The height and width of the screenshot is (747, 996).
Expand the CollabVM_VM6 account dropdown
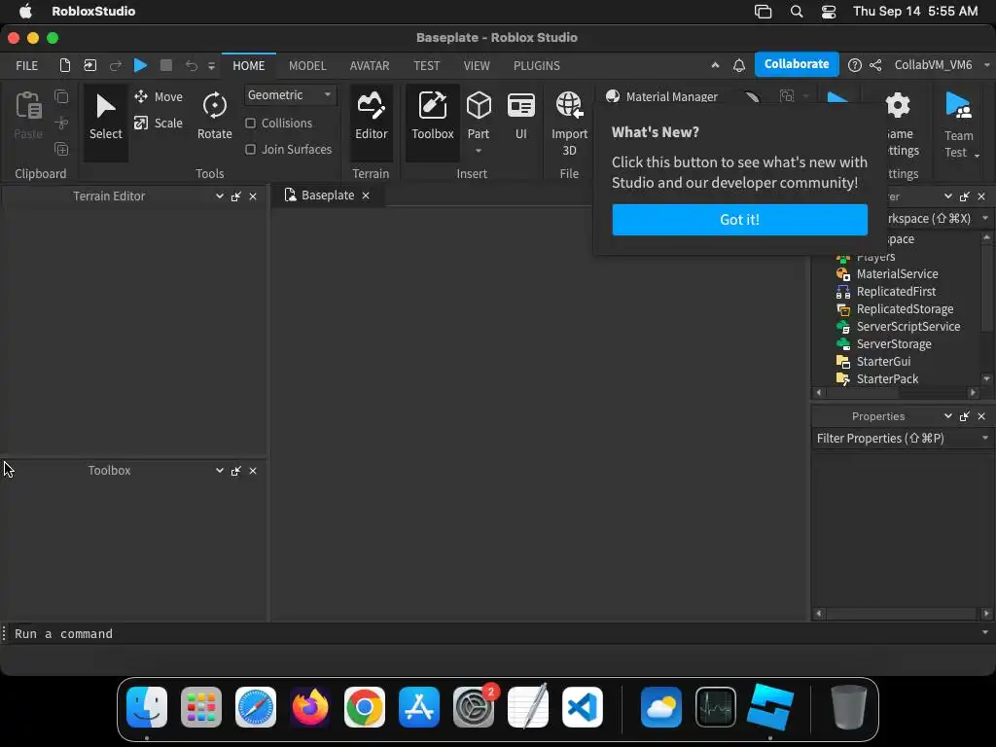coord(986,65)
